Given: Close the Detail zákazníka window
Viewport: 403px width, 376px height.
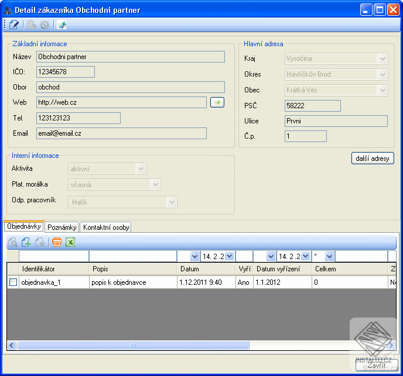Looking at the screenshot, I should (393, 11).
